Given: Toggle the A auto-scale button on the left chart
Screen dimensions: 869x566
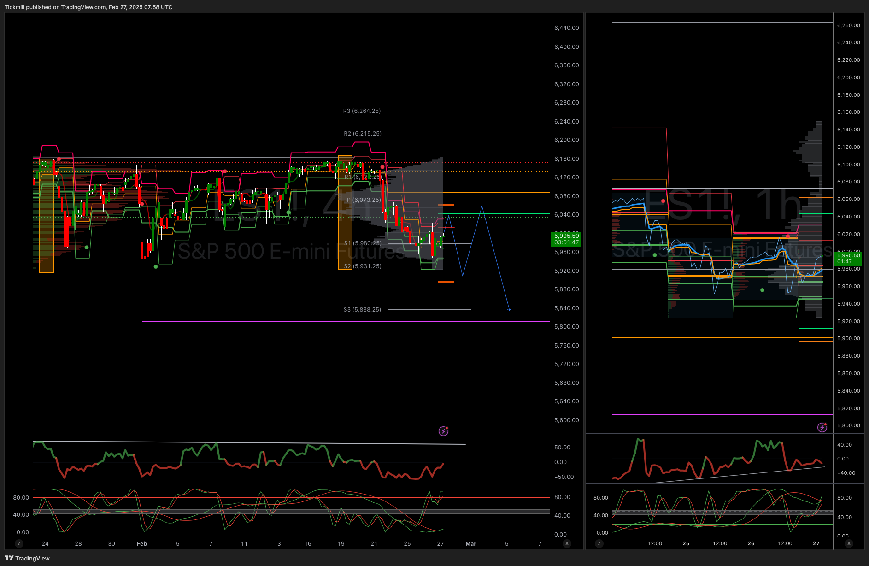Looking at the screenshot, I should [567, 543].
